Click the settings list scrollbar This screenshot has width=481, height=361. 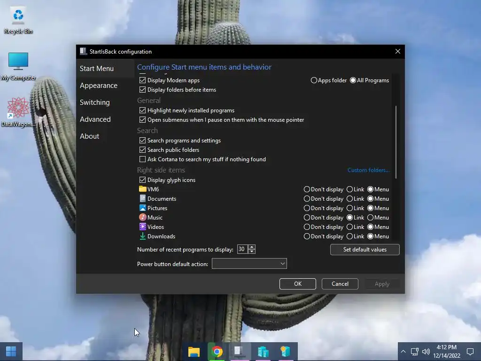coord(396,142)
